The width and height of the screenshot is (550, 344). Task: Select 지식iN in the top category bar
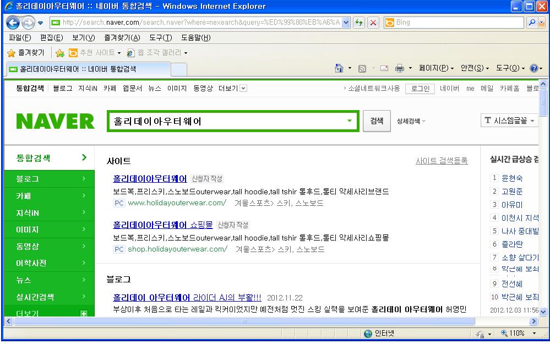pyautogui.click(x=88, y=89)
